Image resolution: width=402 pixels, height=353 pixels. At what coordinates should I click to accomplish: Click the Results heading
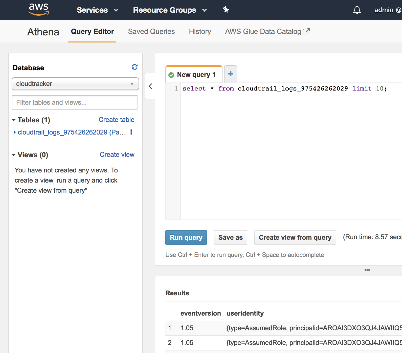[x=177, y=293]
